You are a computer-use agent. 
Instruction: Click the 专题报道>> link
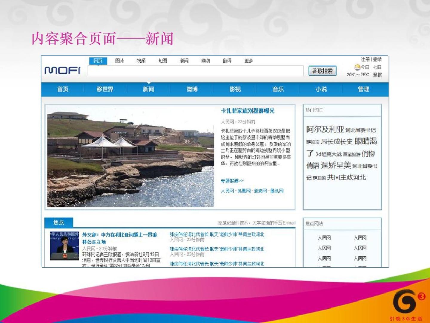232,181
